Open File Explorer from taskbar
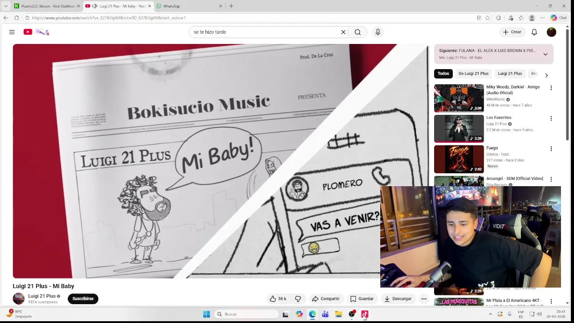The image size is (574, 323). [x=339, y=314]
